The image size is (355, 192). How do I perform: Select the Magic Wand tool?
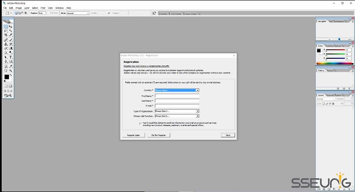click(11, 31)
